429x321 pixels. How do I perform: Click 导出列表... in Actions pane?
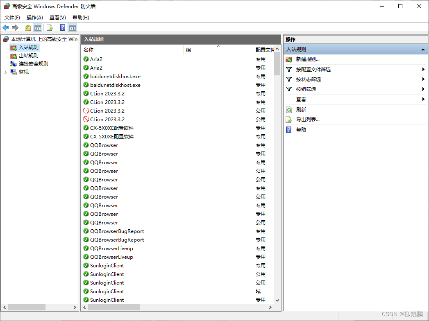tap(308, 120)
